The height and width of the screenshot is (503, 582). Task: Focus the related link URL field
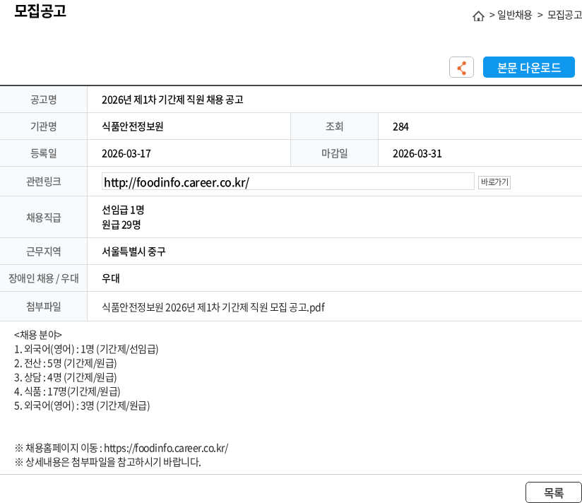[x=288, y=182]
